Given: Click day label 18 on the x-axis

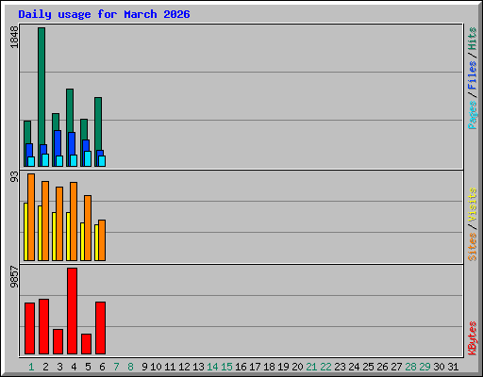Looking at the screenshot, I should click(x=269, y=367).
